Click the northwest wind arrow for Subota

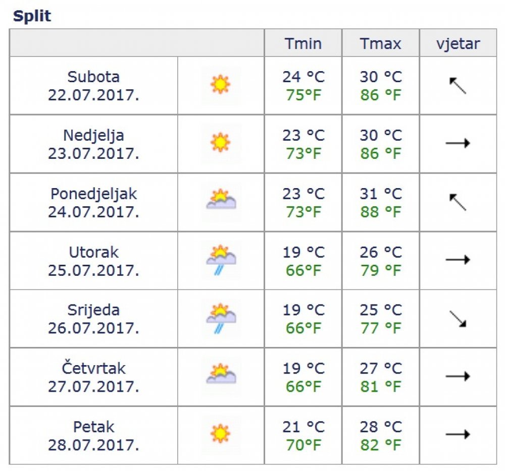458,86
